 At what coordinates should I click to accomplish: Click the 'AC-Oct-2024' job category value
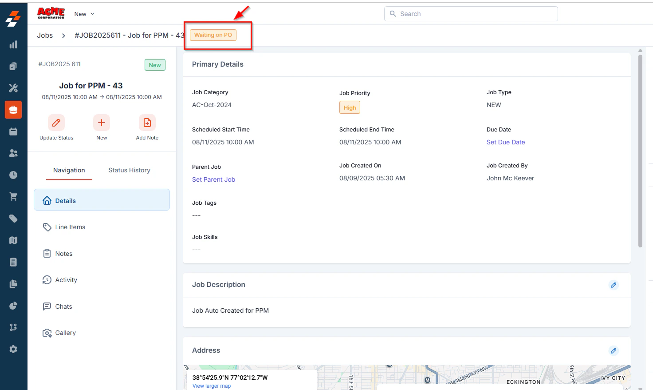(212, 105)
